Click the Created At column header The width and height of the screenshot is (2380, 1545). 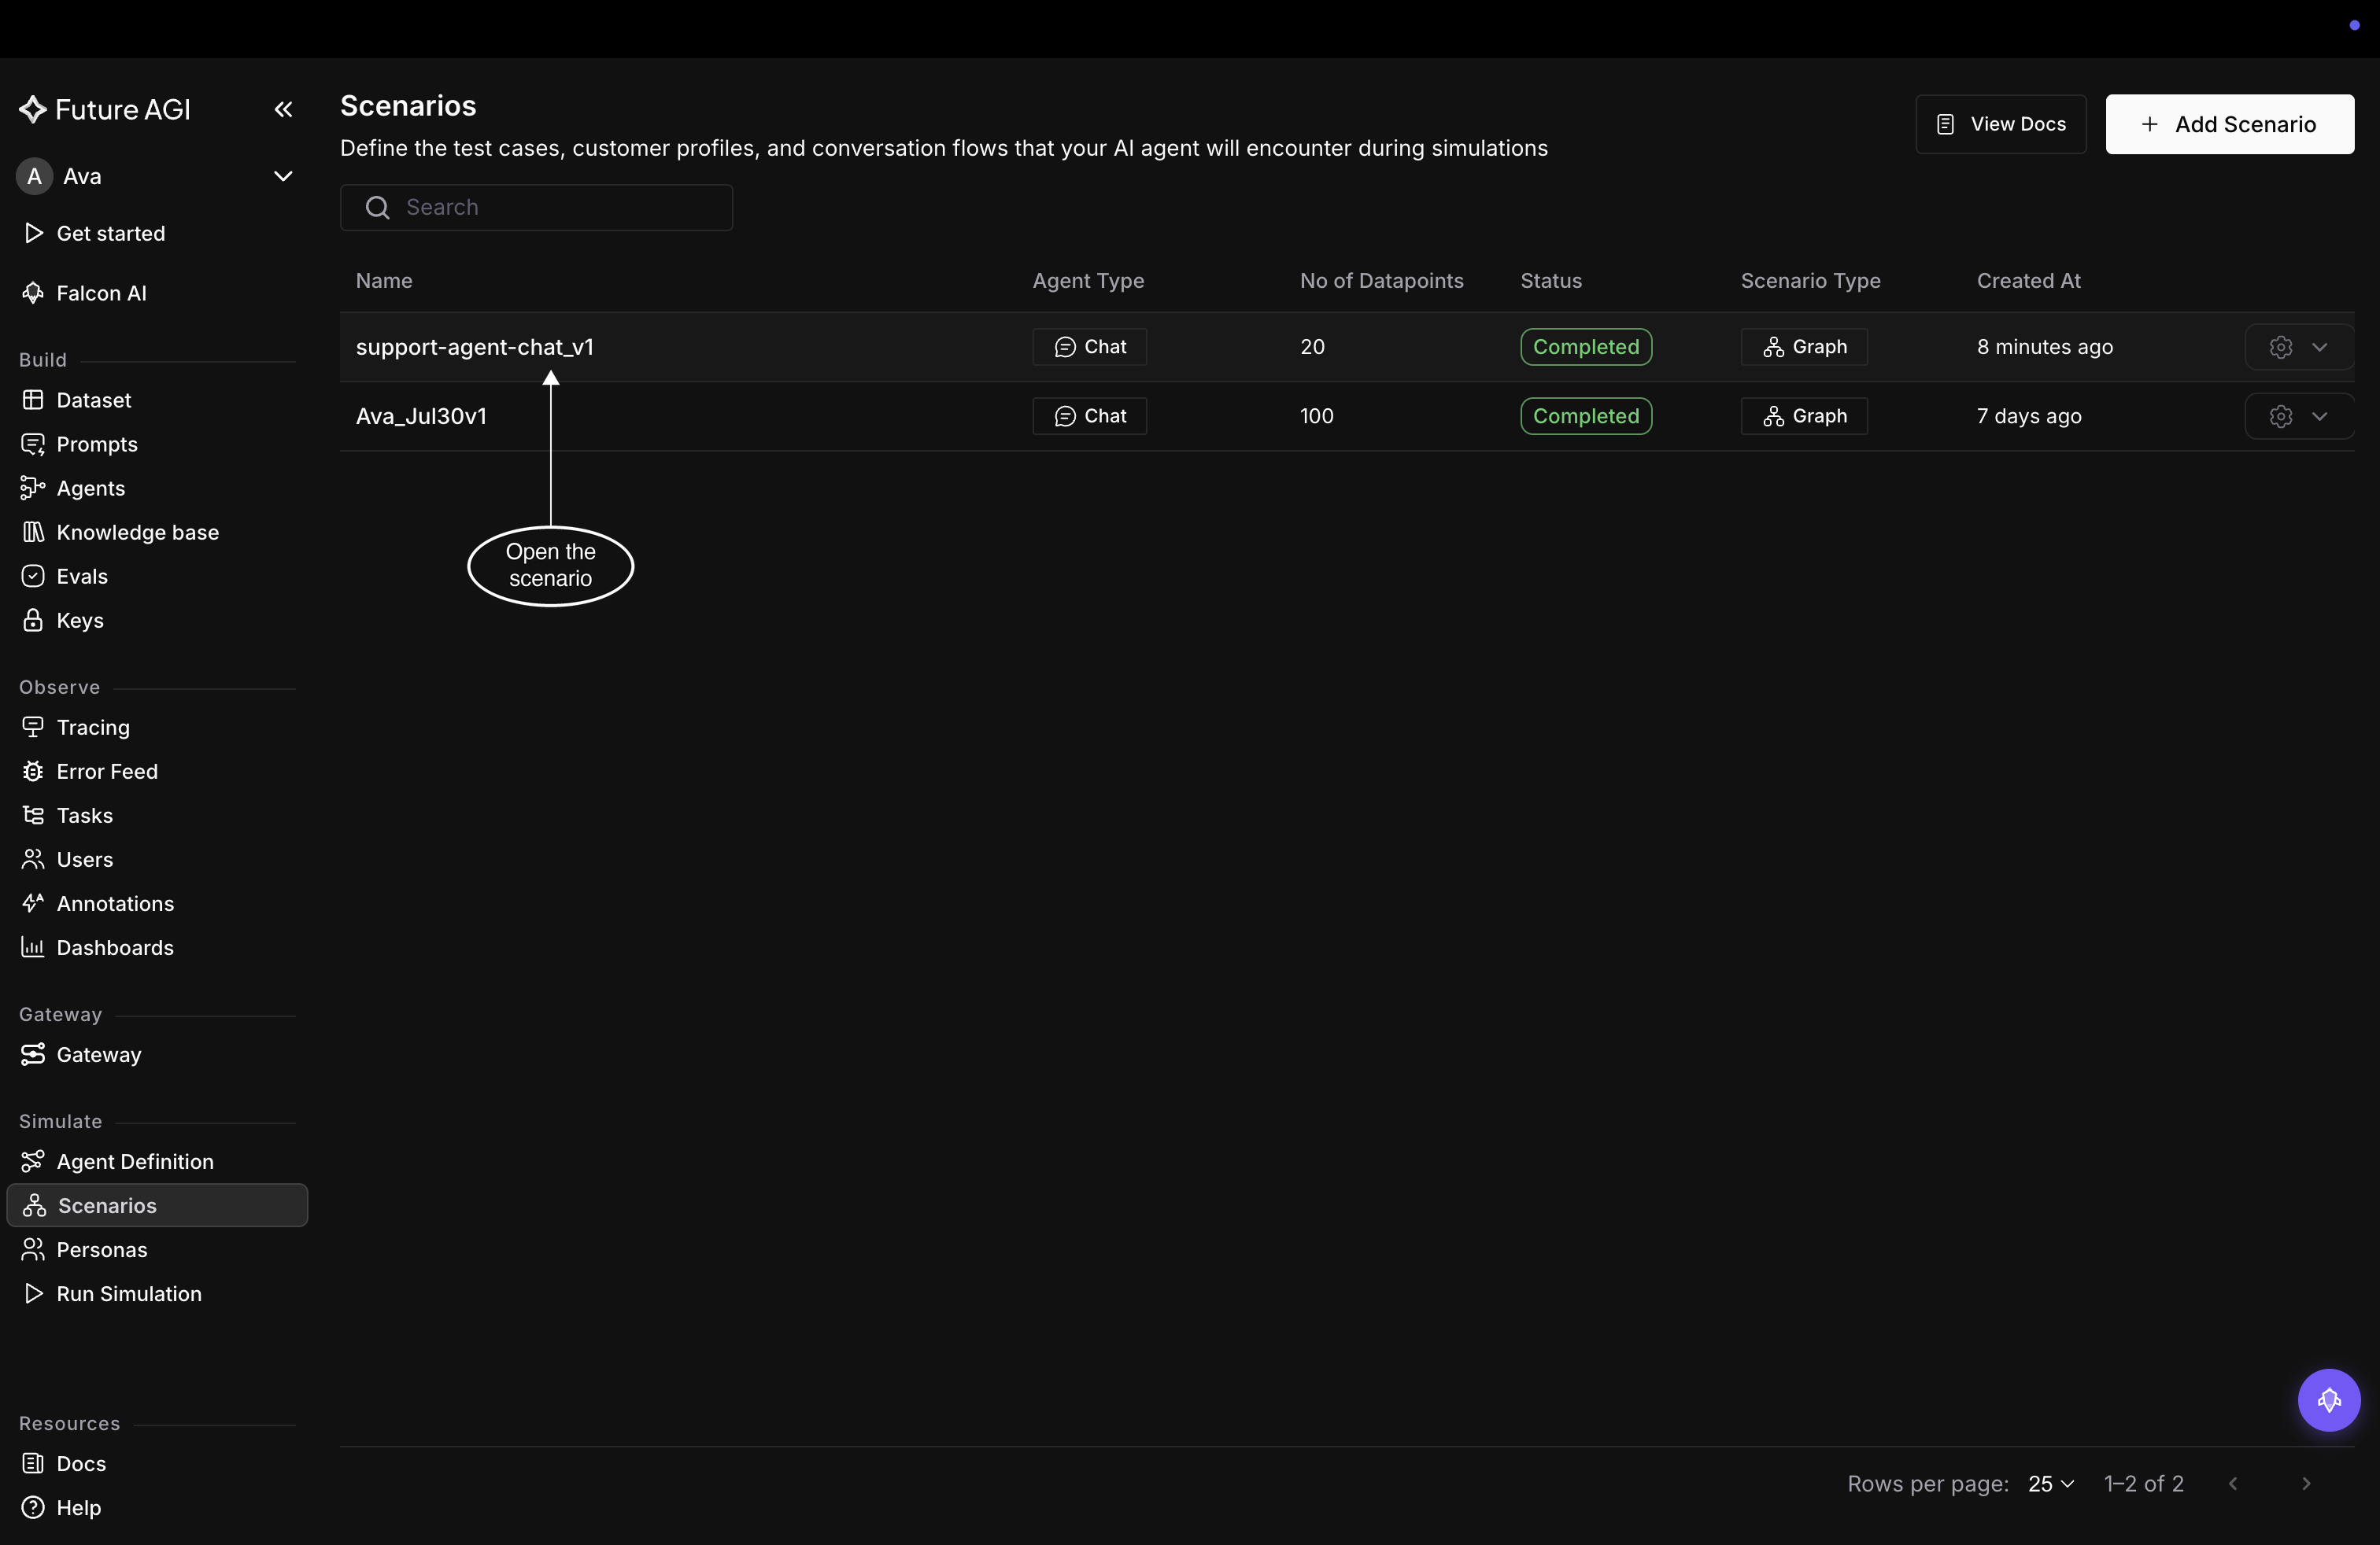(2028, 281)
